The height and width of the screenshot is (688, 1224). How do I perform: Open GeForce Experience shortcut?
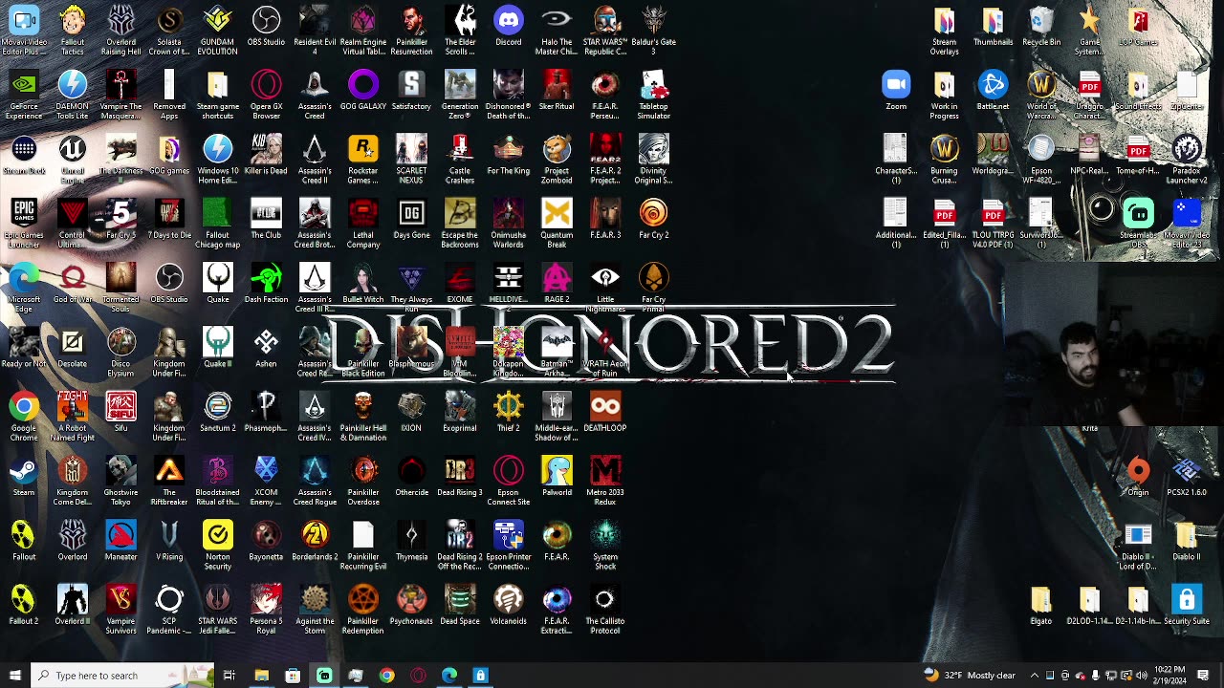point(24,94)
